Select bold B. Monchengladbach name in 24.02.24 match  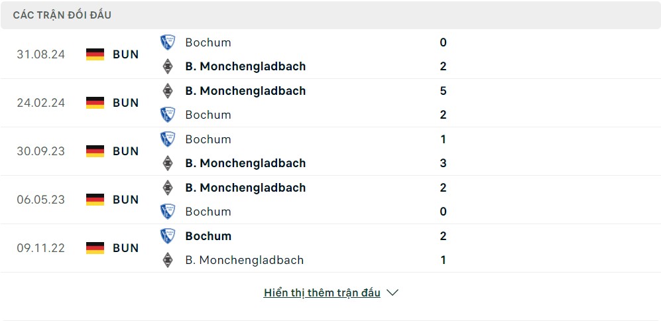pos(245,91)
